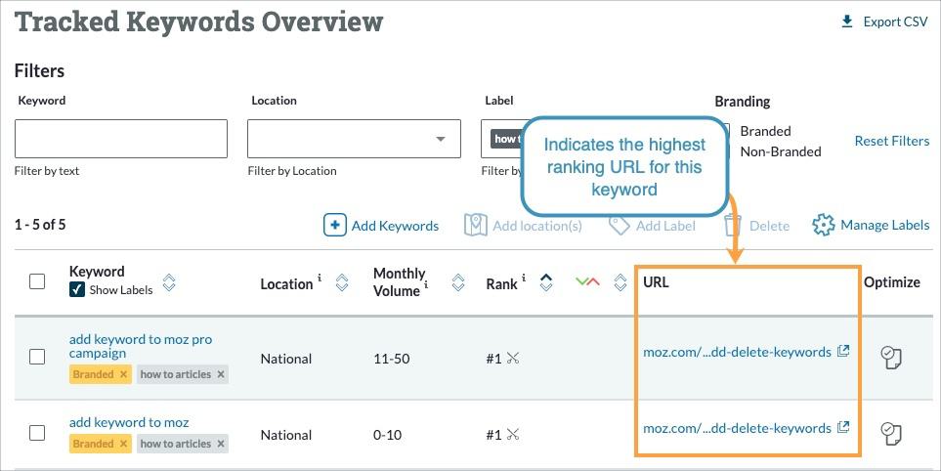Sort table by Keyword column arrows

click(x=169, y=282)
